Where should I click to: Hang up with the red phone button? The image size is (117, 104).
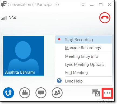click(105, 18)
